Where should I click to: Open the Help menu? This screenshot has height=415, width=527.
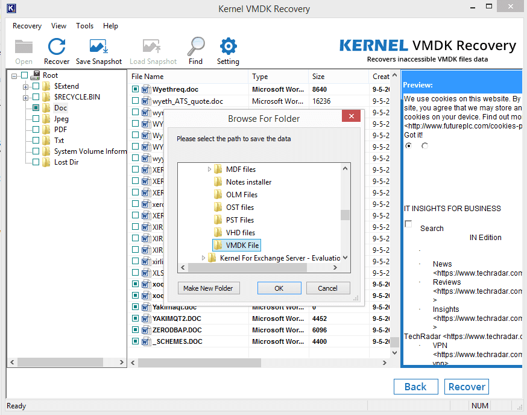110,26
